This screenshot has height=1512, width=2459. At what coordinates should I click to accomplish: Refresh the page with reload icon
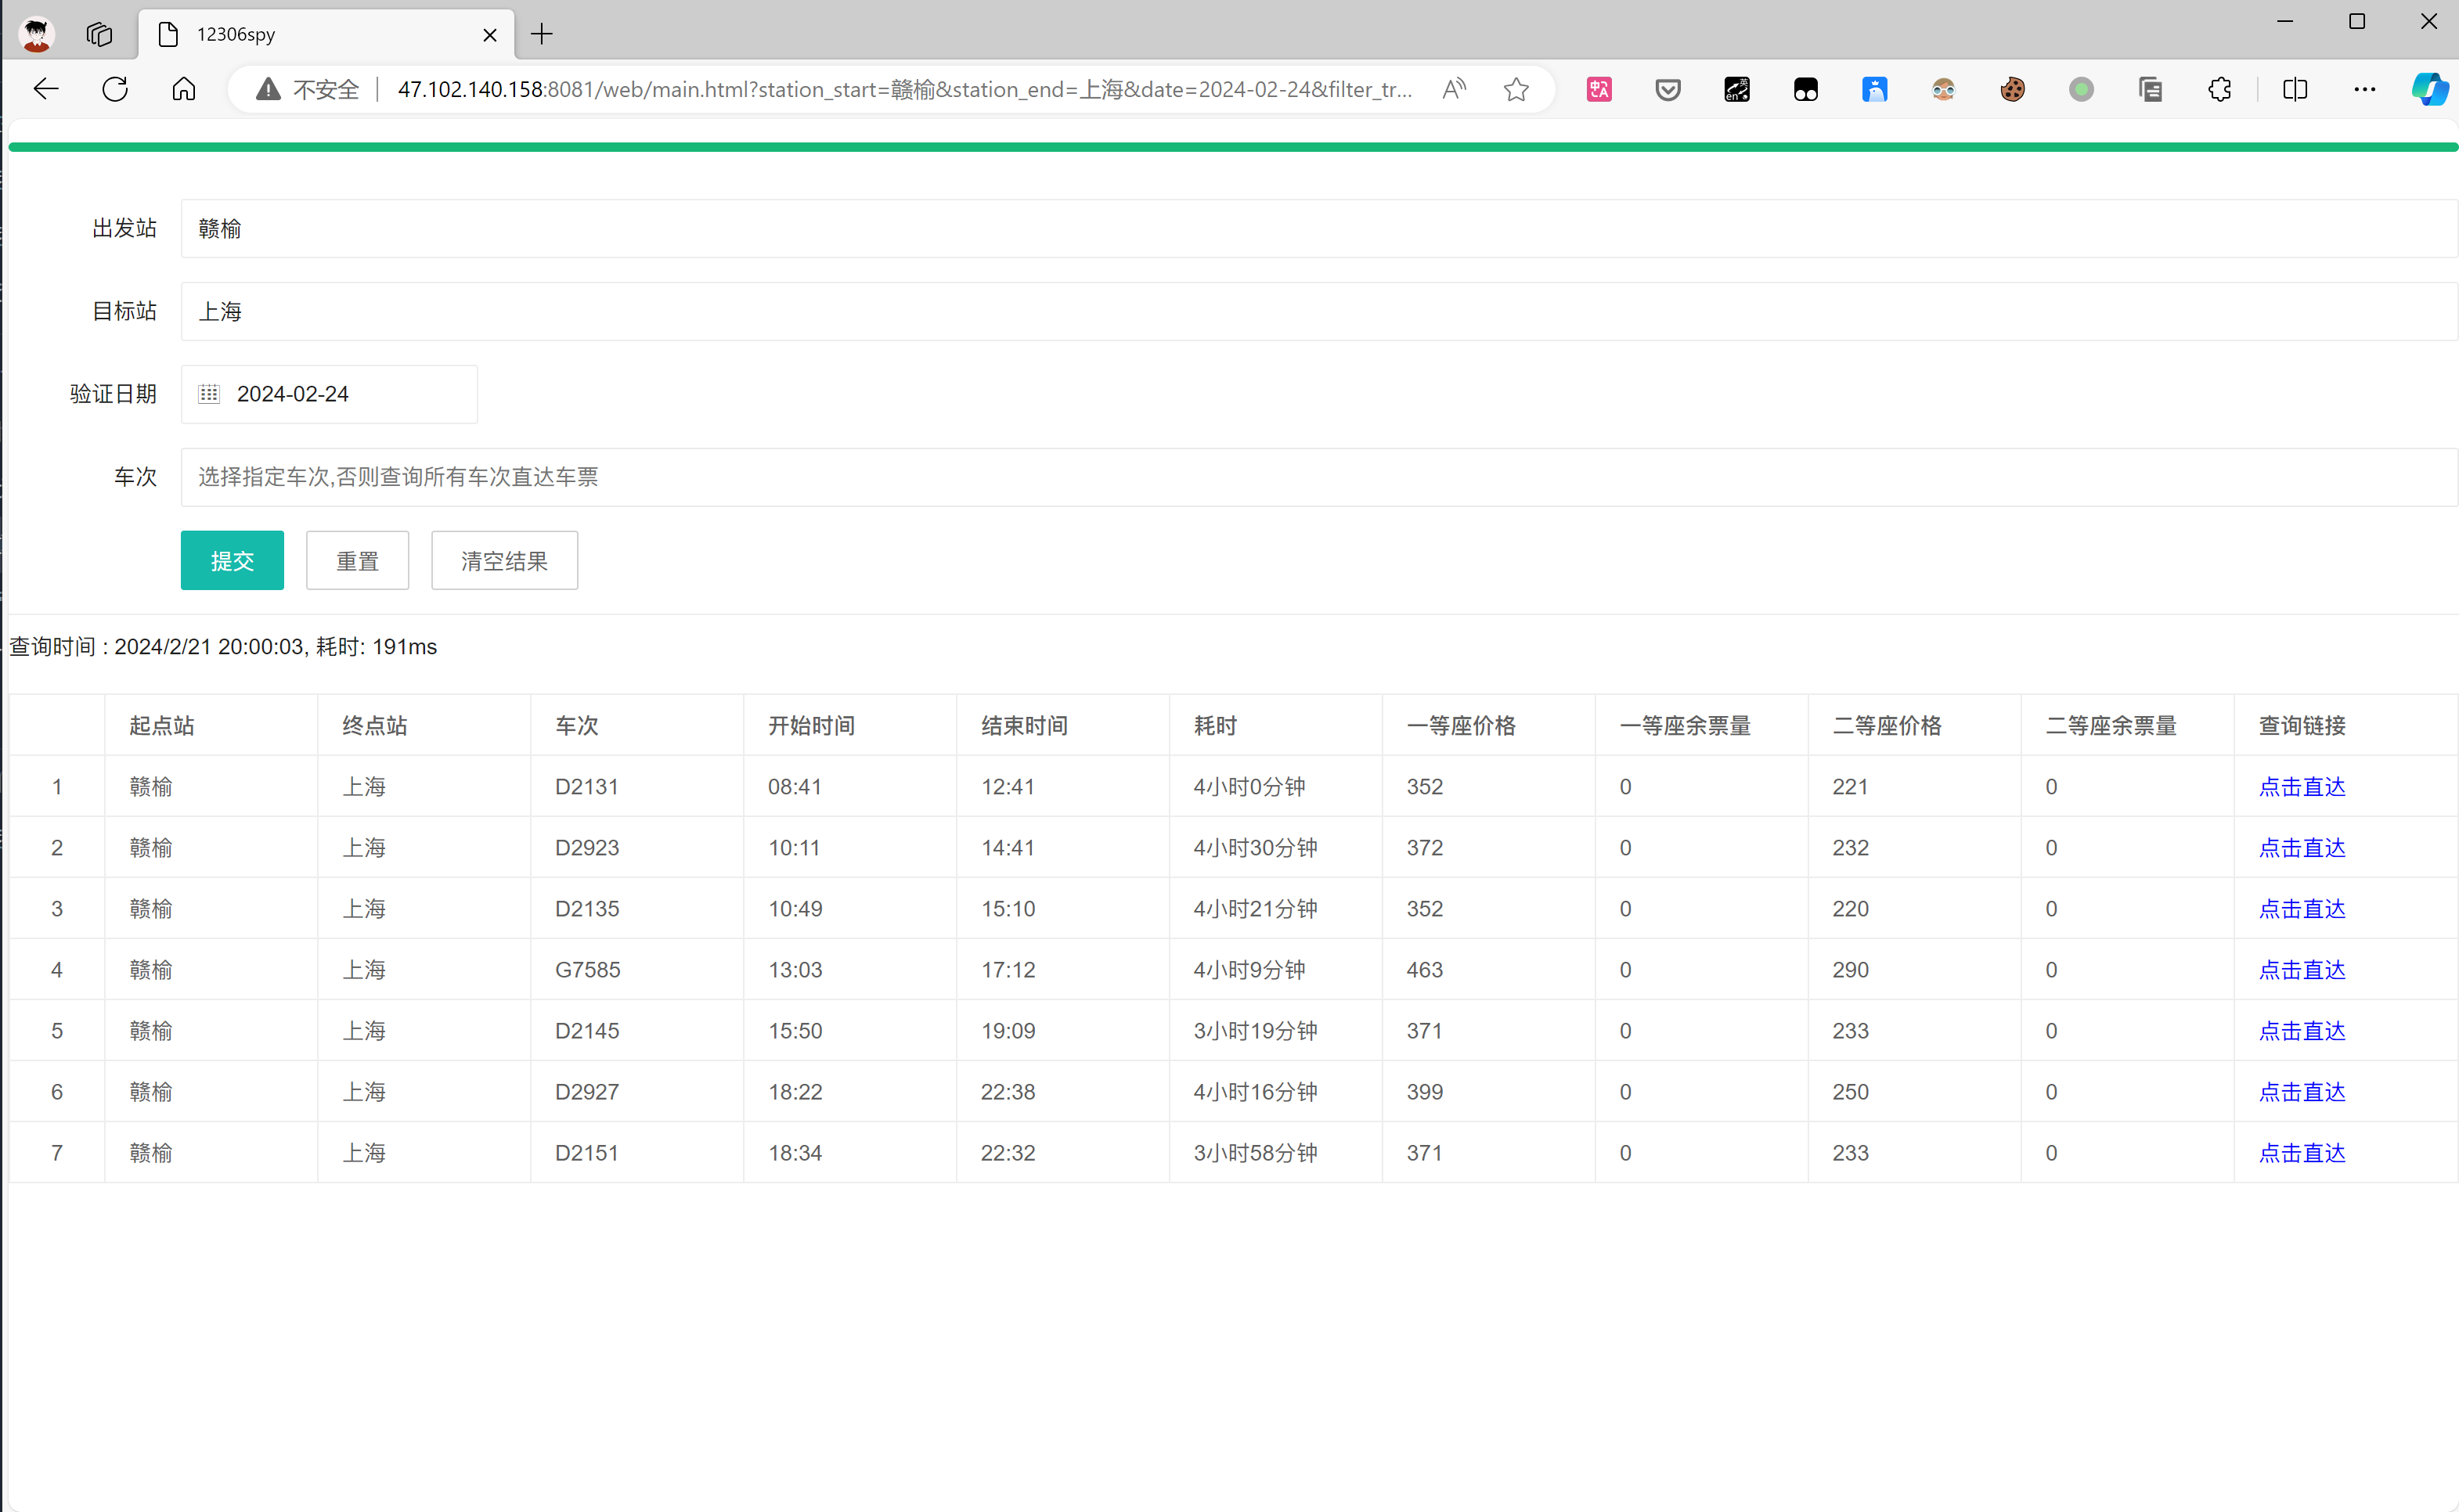(x=115, y=90)
